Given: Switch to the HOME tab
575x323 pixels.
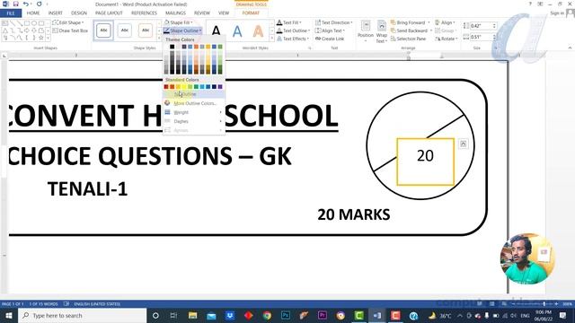Looking at the screenshot, I should (x=33, y=13).
